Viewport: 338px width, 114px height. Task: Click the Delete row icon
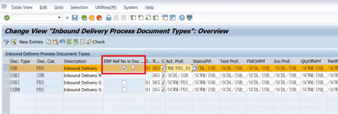[55, 42]
